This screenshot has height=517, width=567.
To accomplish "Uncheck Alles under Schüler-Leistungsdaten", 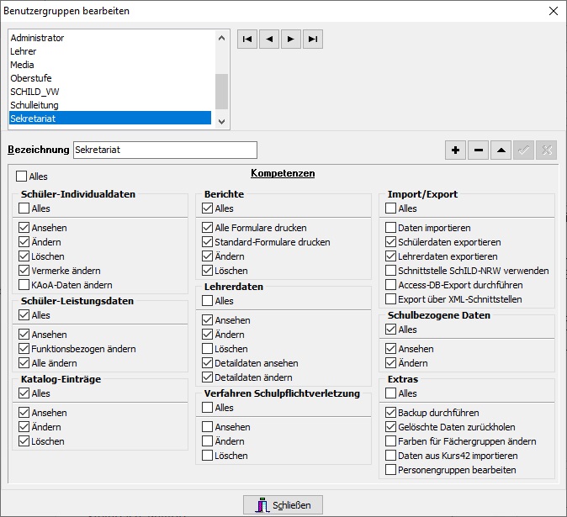I will point(24,315).
